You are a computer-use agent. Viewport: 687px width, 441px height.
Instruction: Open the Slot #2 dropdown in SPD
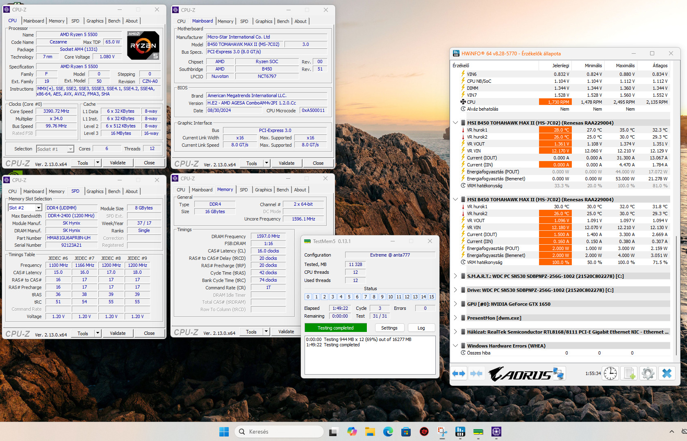click(39, 208)
